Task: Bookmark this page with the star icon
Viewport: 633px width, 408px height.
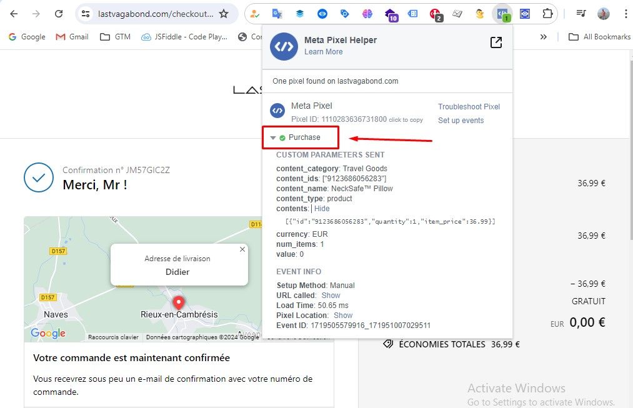Action: pos(224,14)
